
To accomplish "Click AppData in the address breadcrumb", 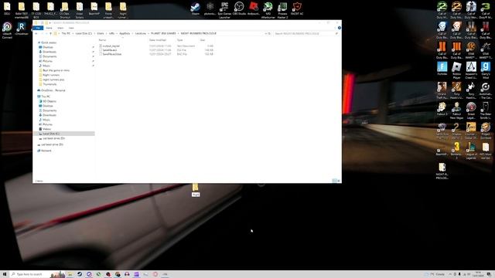I will [x=125, y=33].
